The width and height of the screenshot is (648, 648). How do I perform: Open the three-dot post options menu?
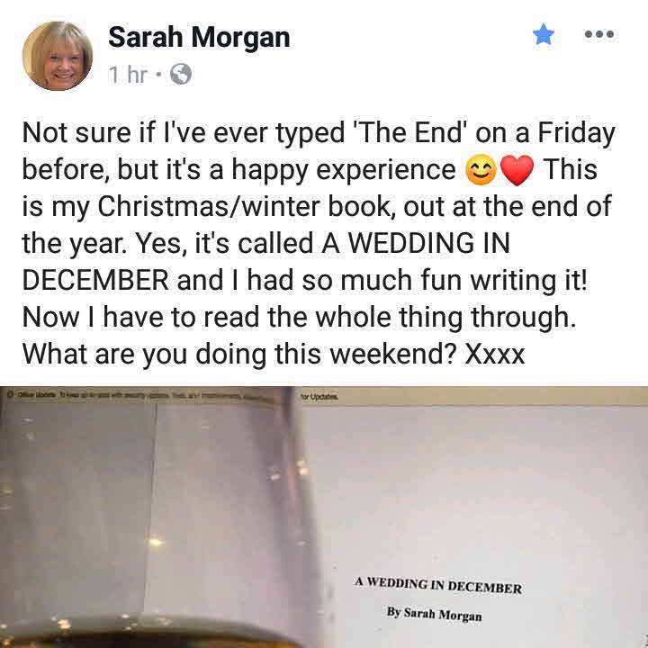pyautogui.click(x=599, y=34)
